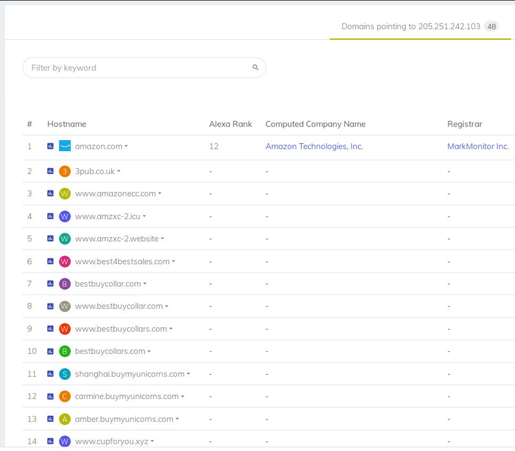515x451 pixels.
Task: Click the C avatar for carmine.buymyunicorns.com
Action: click(65, 396)
